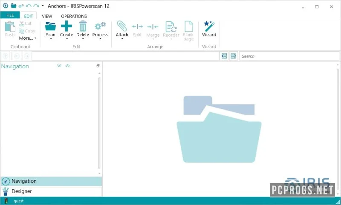
Task: Click the up-level arrow beside address bar
Action: click(x=6, y=56)
